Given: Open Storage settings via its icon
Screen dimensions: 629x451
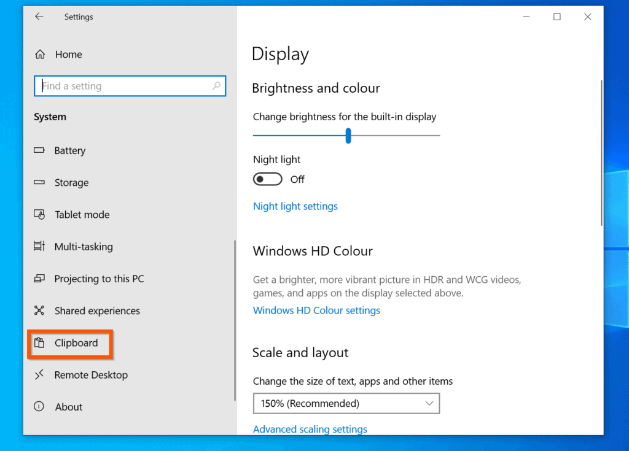Looking at the screenshot, I should coord(39,182).
